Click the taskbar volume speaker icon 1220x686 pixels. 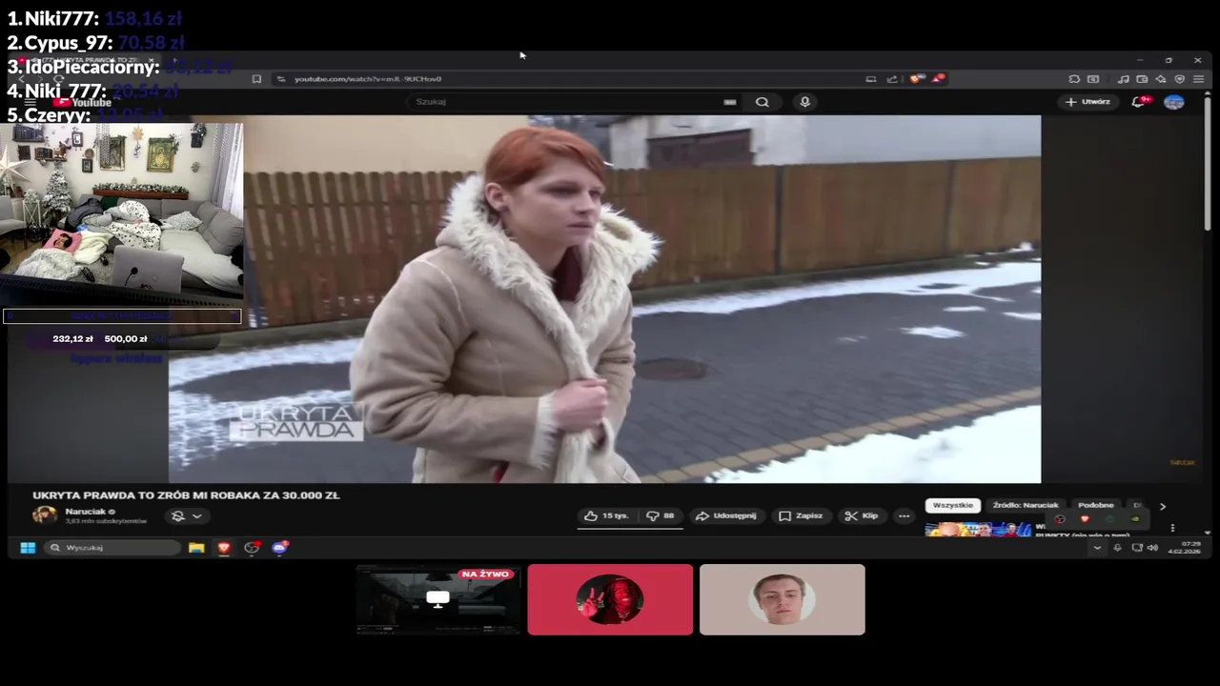(x=1152, y=548)
